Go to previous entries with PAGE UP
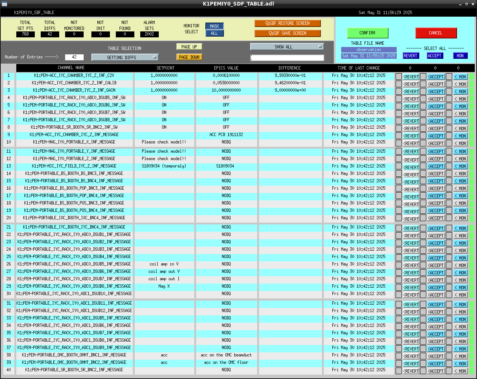This screenshot has width=477, height=379. tap(189, 47)
